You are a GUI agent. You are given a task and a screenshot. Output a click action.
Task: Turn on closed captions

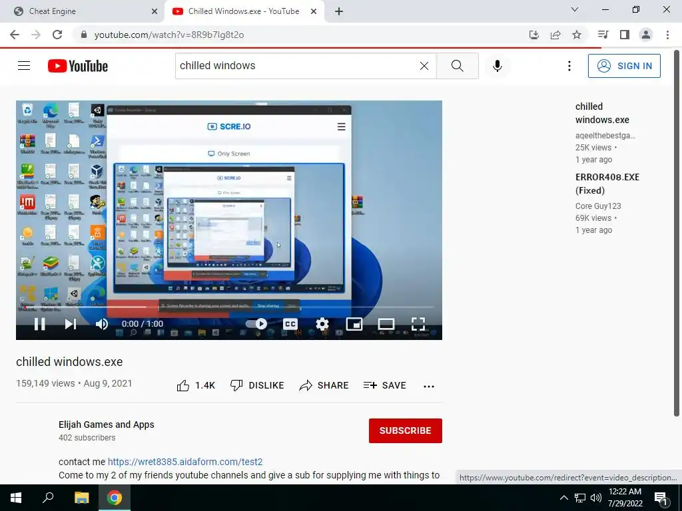coord(290,324)
